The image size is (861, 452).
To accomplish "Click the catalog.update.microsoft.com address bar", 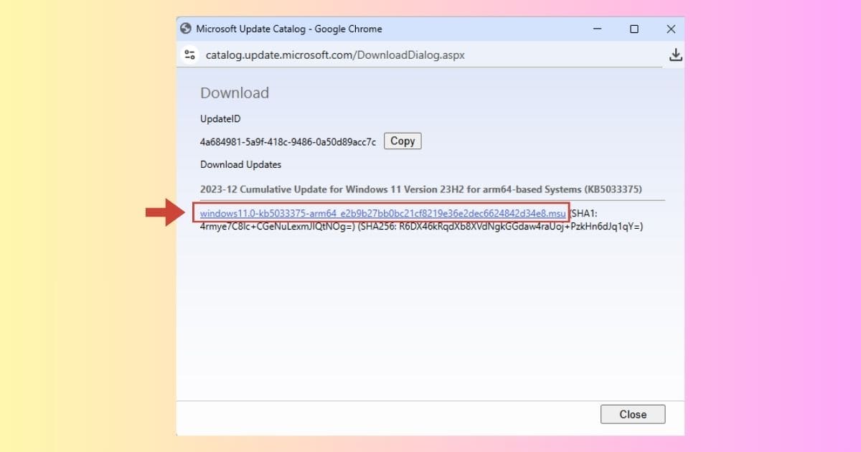I will pos(335,55).
